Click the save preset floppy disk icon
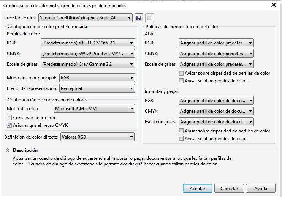 pyautogui.click(x=138, y=18)
